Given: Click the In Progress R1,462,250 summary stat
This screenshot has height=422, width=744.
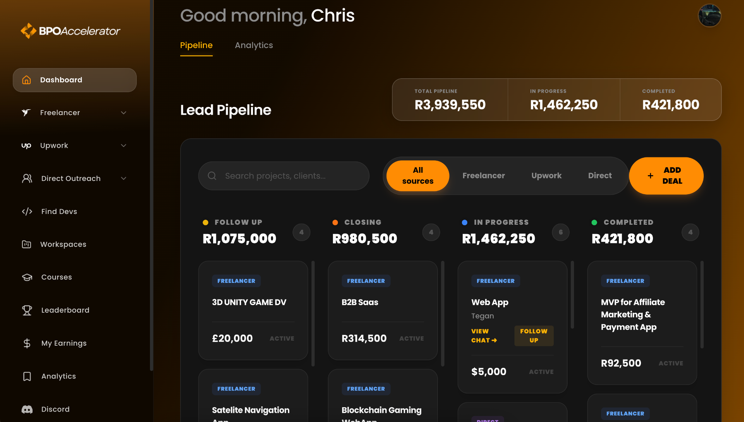Looking at the screenshot, I should [564, 100].
